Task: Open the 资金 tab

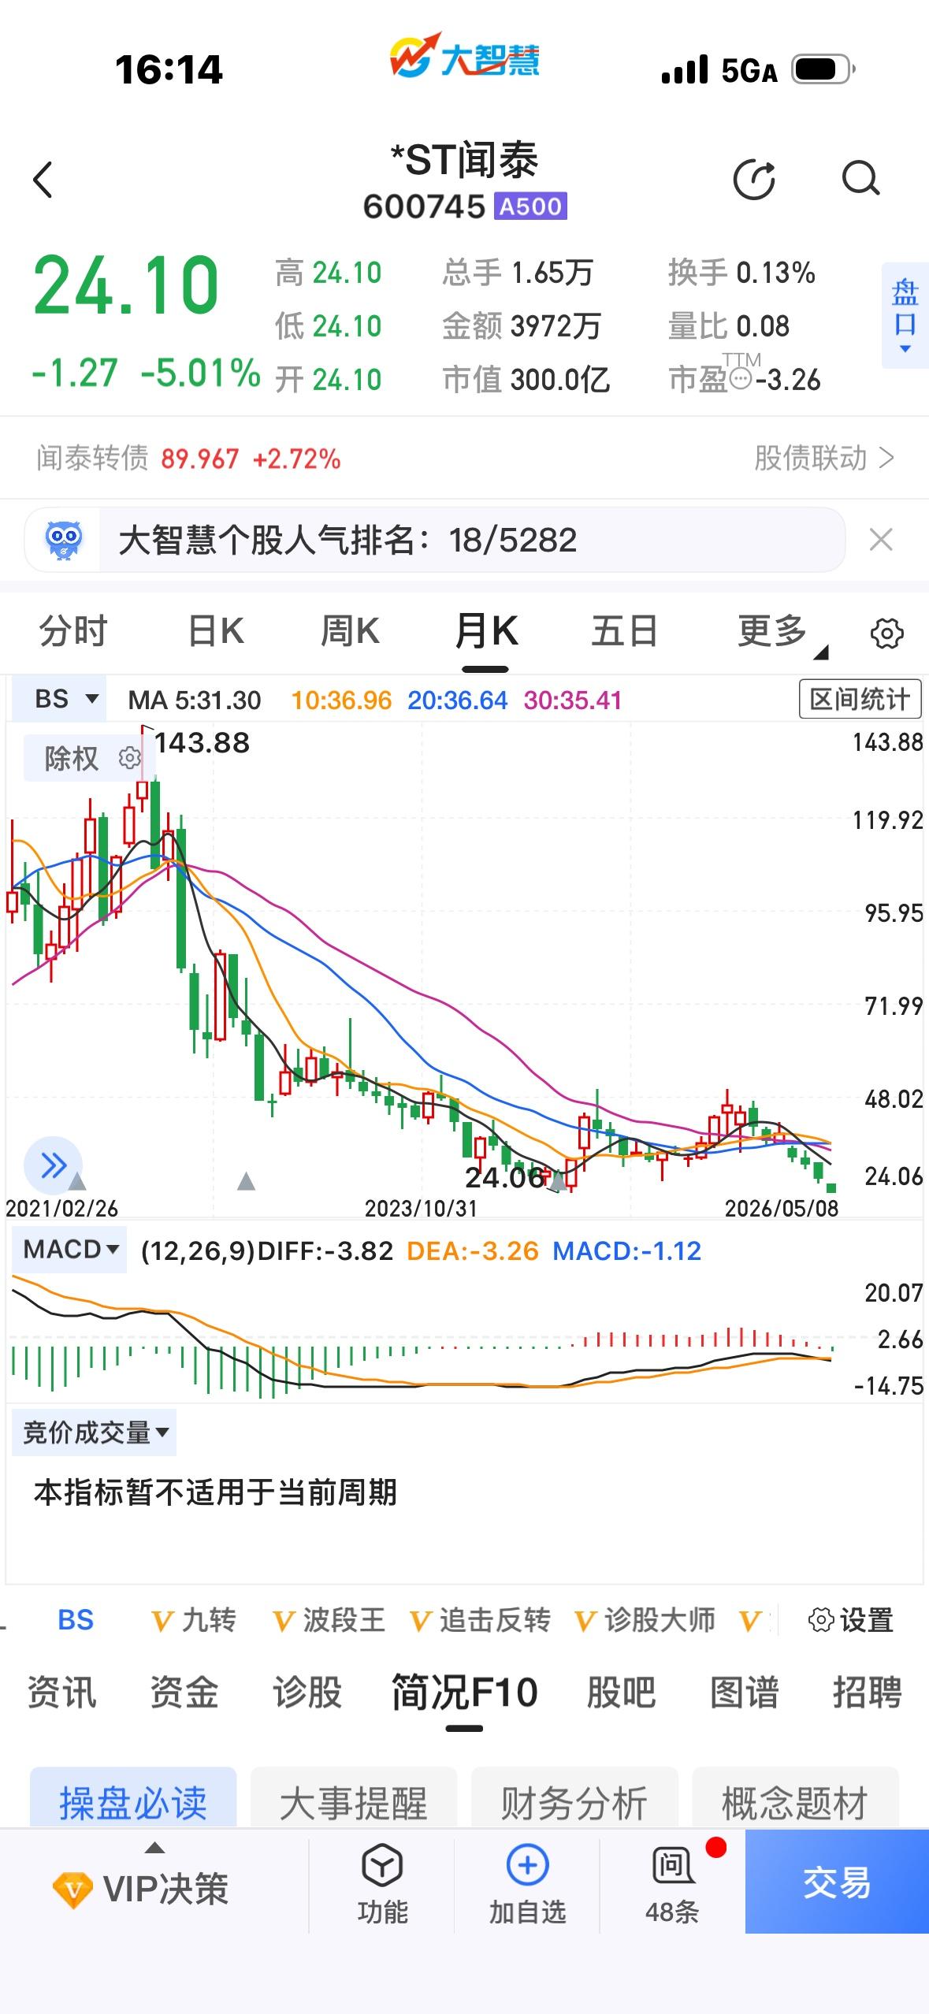Action: pyautogui.click(x=184, y=1692)
